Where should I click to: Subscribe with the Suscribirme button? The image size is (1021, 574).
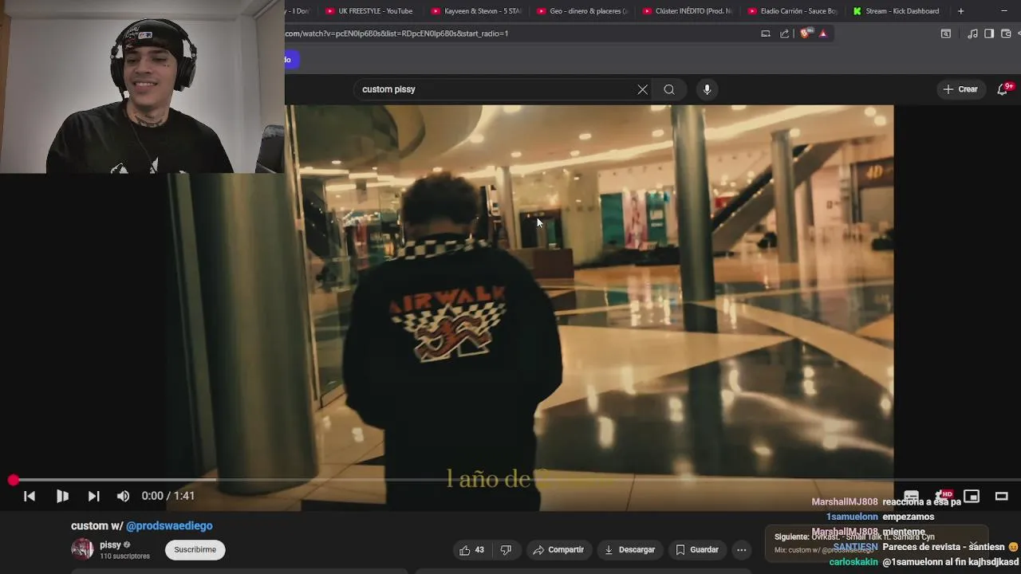click(x=195, y=550)
